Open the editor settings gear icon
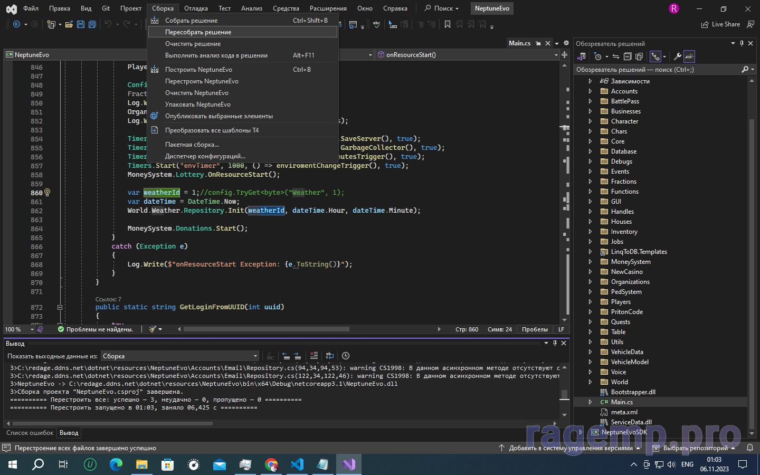 [566, 43]
